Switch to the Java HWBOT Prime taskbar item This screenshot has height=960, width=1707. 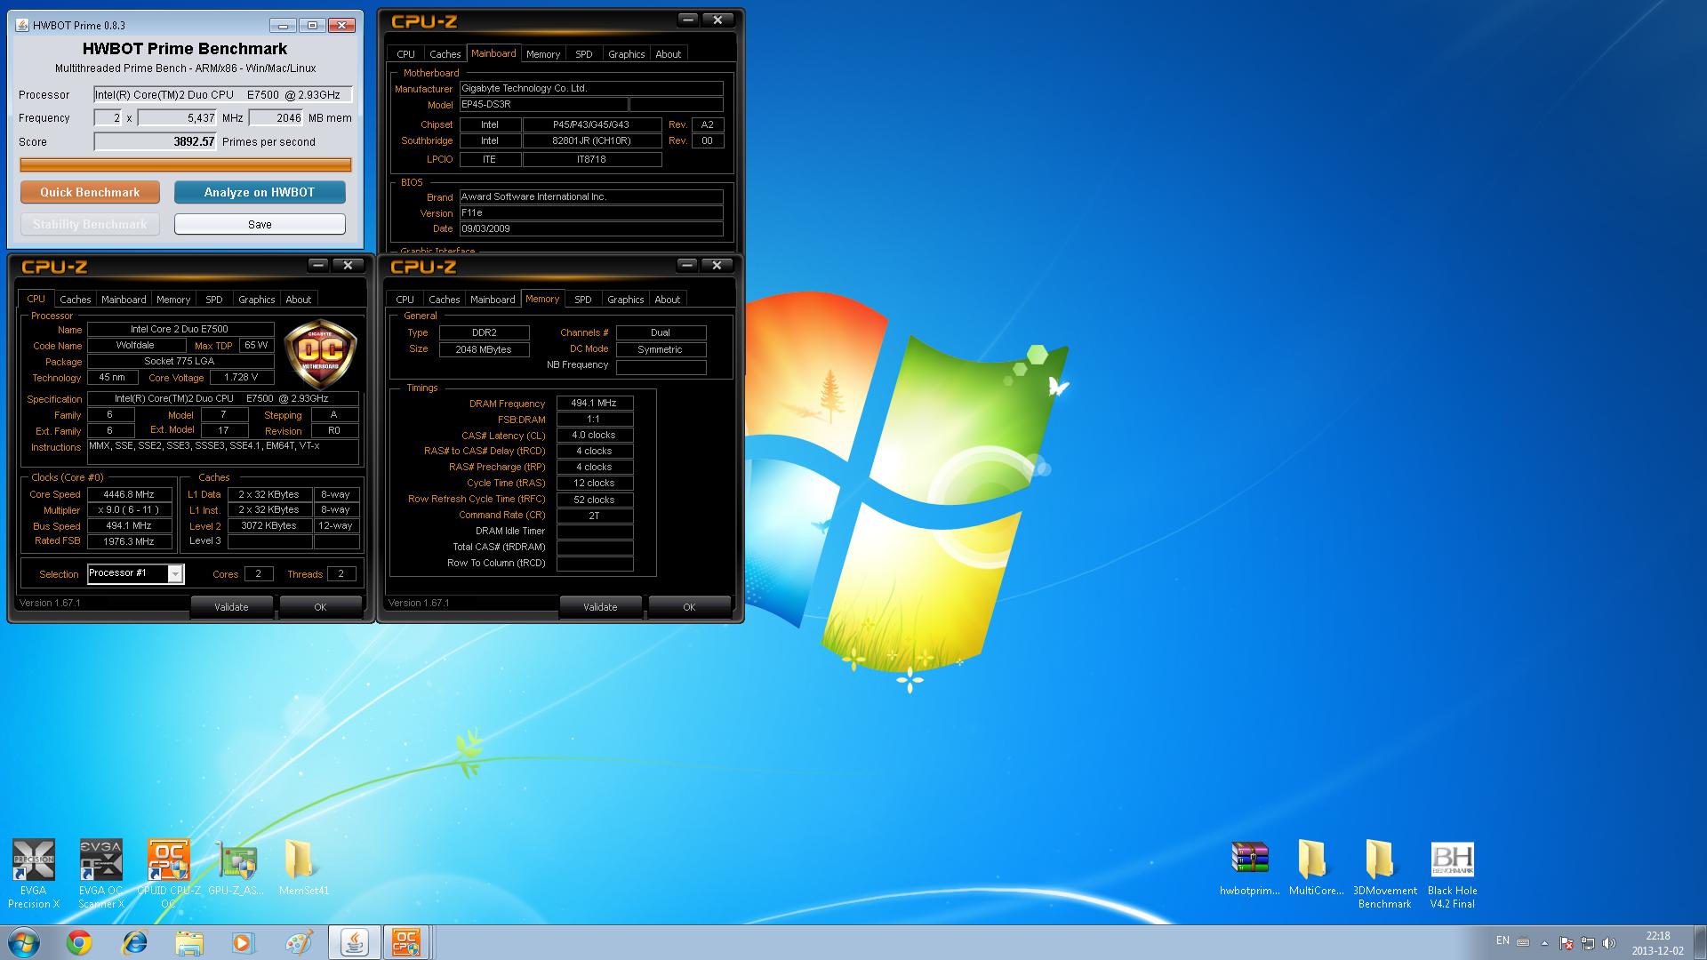354,942
